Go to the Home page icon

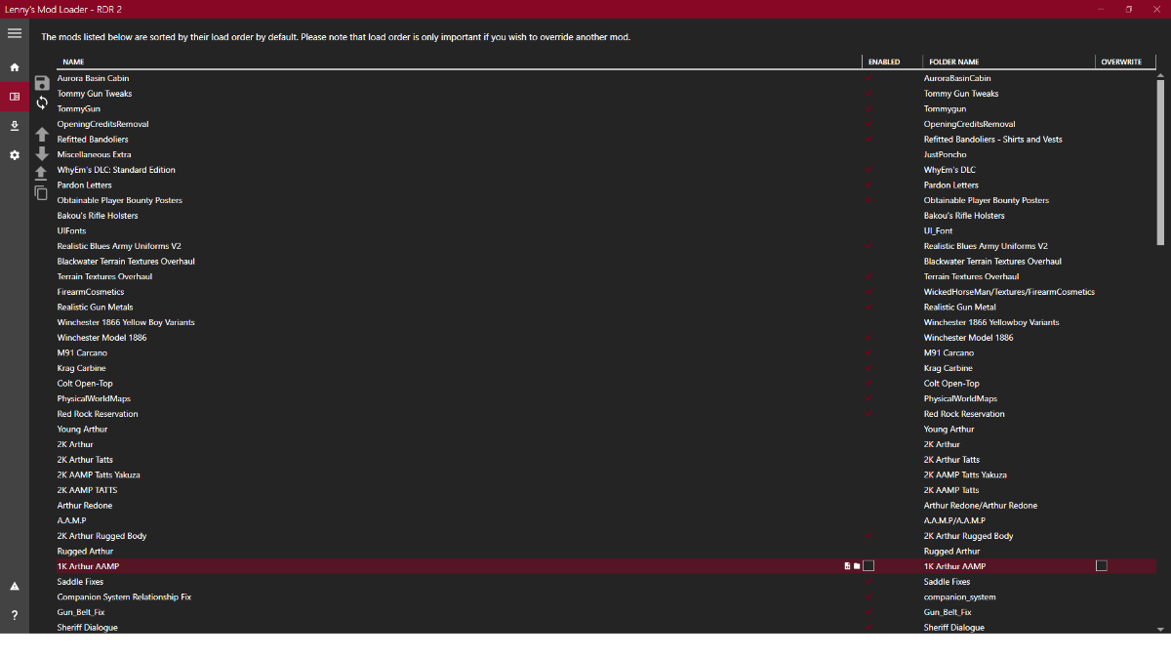[x=15, y=67]
